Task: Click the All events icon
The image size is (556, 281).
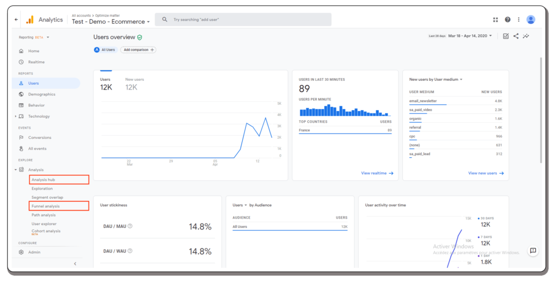Action: point(21,149)
